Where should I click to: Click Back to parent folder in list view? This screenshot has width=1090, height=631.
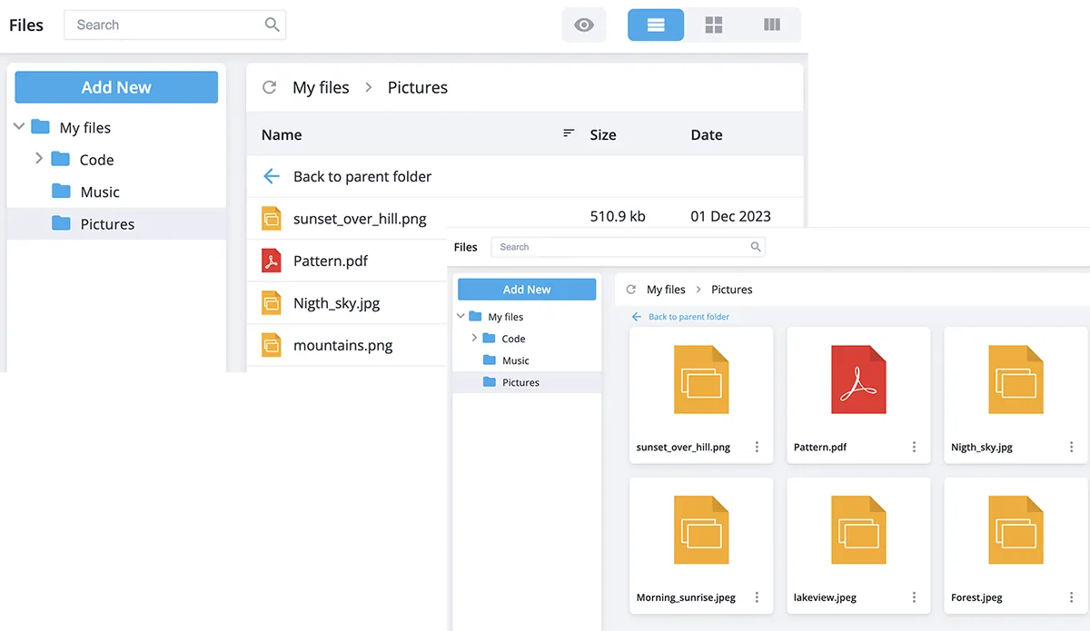(x=362, y=176)
